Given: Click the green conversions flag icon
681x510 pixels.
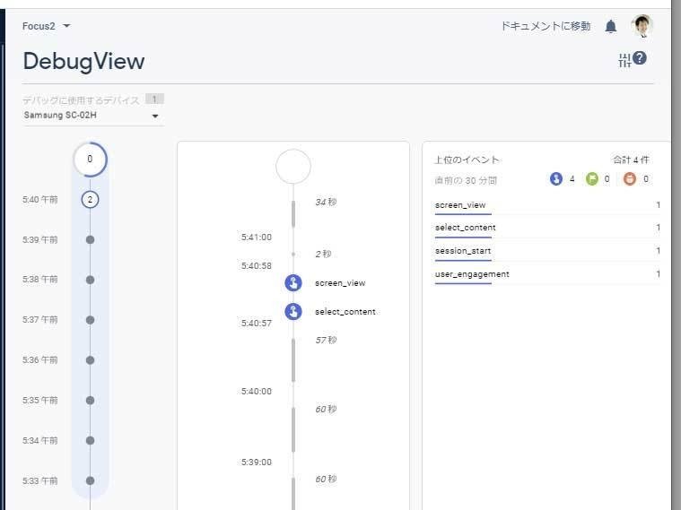Looking at the screenshot, I should pyautogui.click(x=591, y=179).
